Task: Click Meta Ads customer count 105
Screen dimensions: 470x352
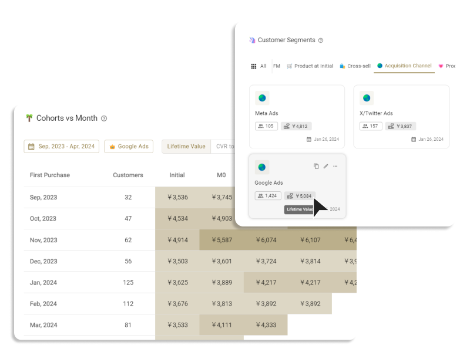Action: pyautogui.click(x=266, y=126)
